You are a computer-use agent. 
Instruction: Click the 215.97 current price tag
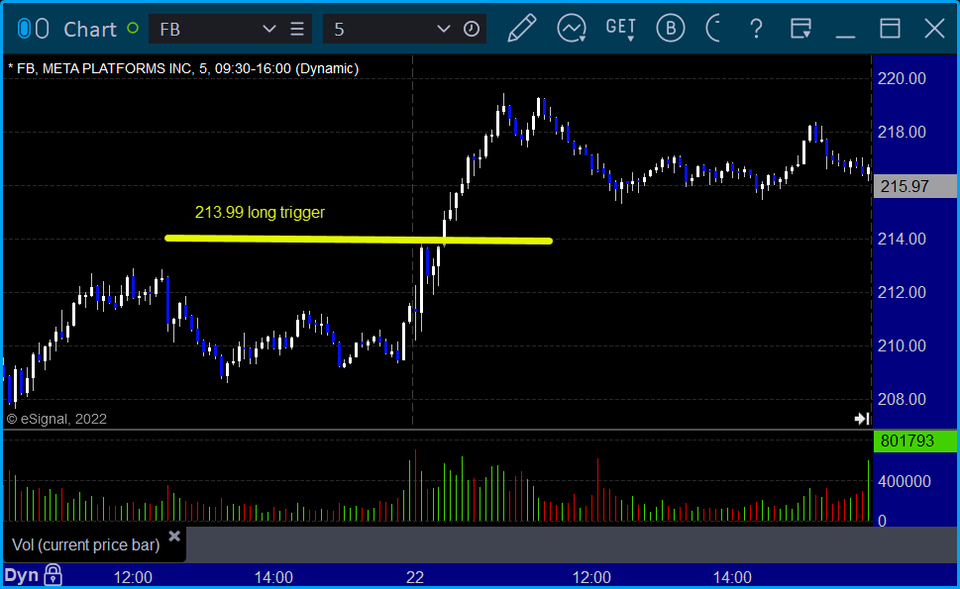point(914,186)
